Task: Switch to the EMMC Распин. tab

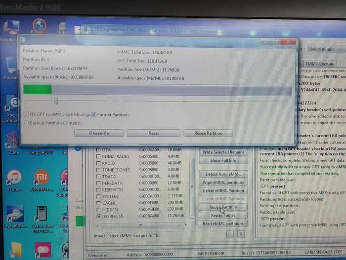Action: 319,64
